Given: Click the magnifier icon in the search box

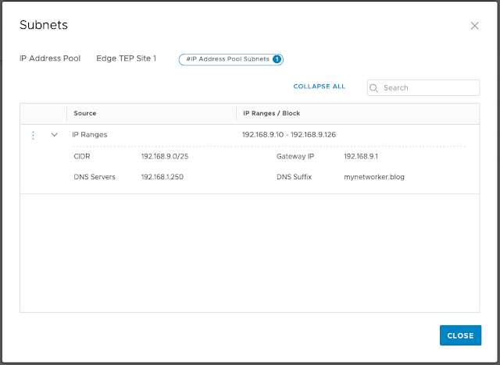Looking at the screenshot, I should tap(375, 87).
